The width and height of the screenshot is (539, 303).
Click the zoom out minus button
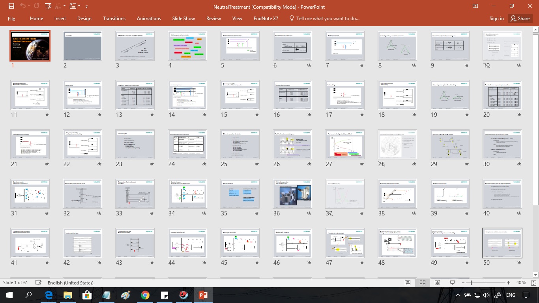pyautogui.click(x=464, y=283)
